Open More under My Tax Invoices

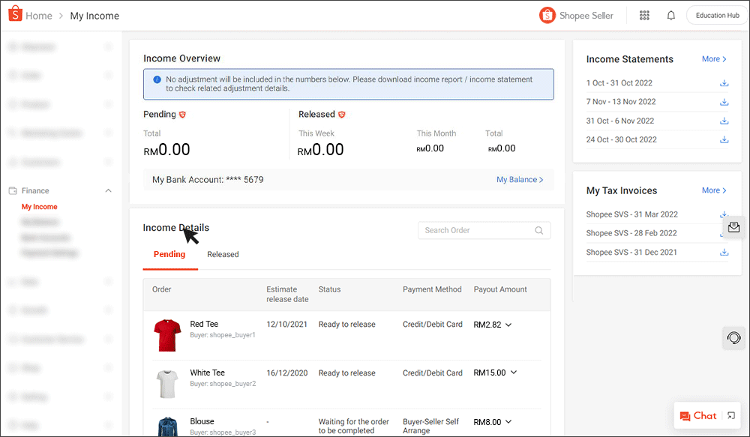point(714,190)
